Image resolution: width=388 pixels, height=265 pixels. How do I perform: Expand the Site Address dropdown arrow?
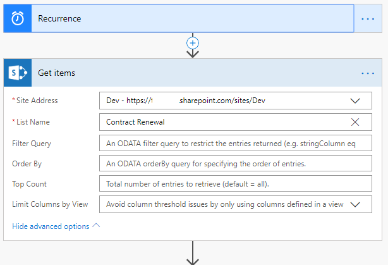[x=355, y=101]
